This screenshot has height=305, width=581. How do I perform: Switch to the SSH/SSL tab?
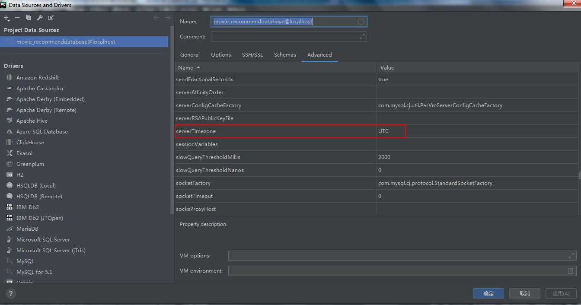(x=252, y=55)
